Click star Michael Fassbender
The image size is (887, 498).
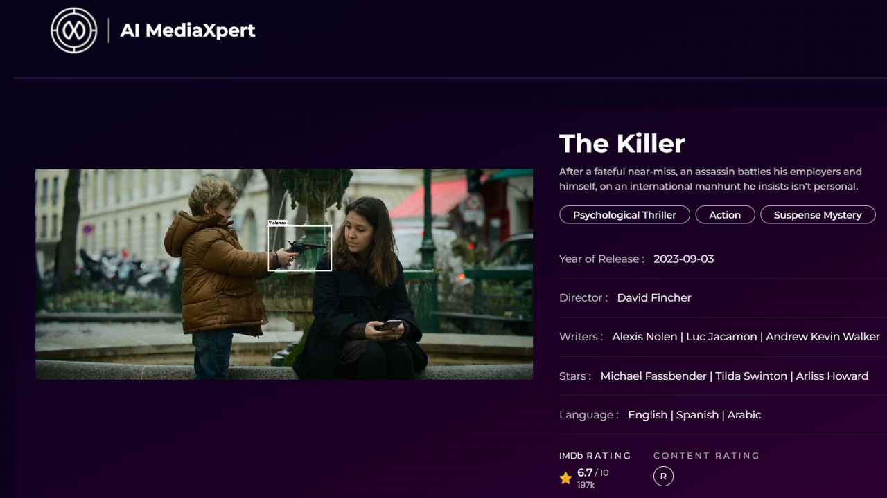point(653,376)
